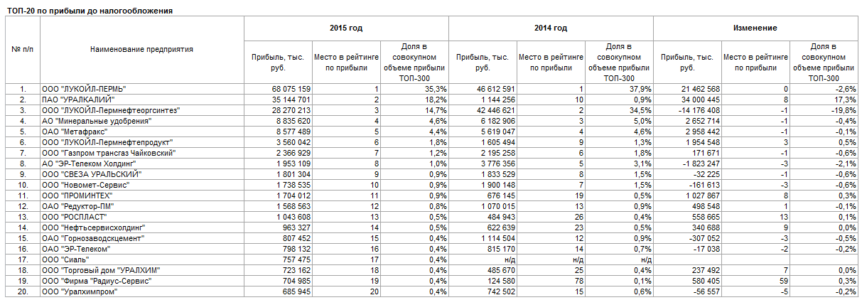Click the title "ТОП-20 по прибыли до налогообложения"
The height and width of the screenshot is (300, 862).
[x=89, y=11]
